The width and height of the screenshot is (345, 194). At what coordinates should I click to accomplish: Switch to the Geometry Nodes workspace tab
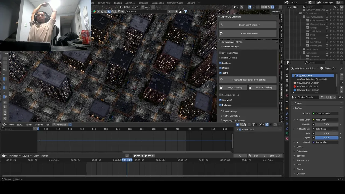point(175,3)
